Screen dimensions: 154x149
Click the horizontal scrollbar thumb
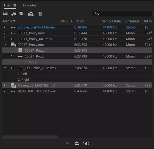[x=30, y=137]
